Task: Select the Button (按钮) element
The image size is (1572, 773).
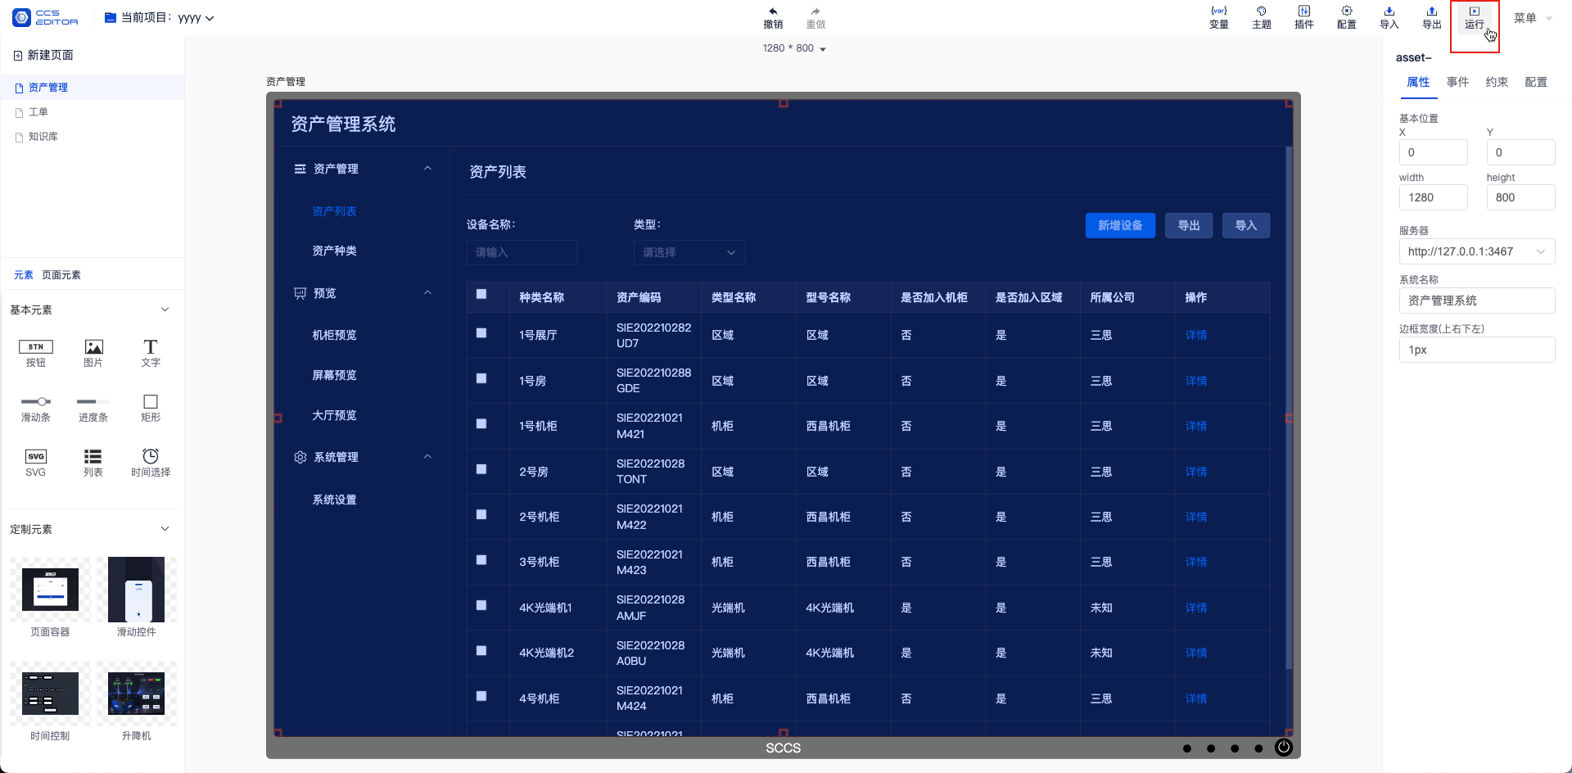Action: tap(36, 354)
